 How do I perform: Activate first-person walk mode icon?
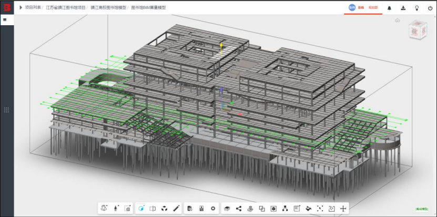(x=116, y=209)
